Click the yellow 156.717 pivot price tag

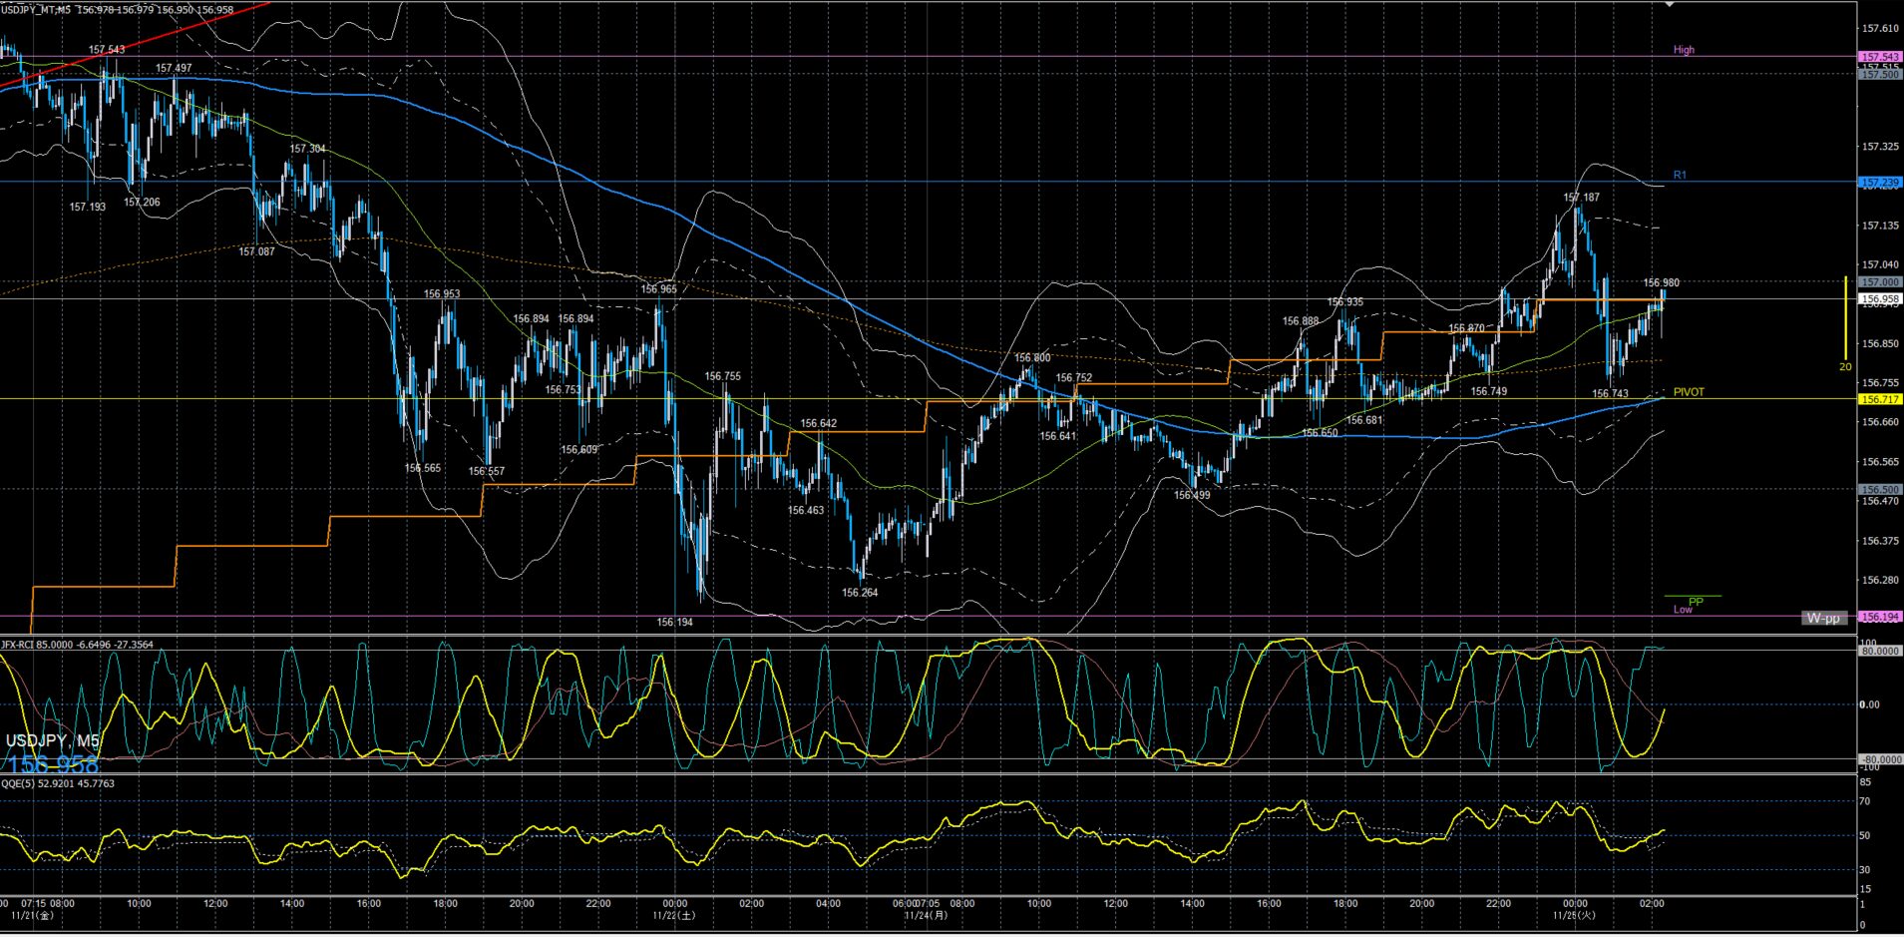[x=1879, y=399]
